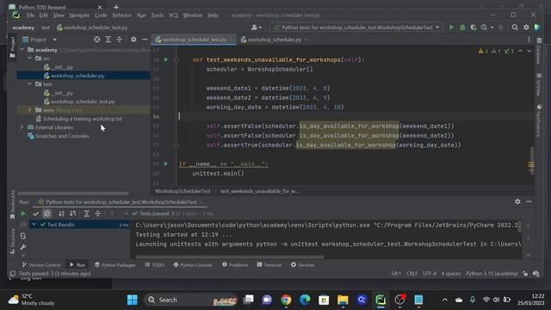The height and width of the screenshot is (310, 551).
Task: Open Scheduling a training workshop.txt file
Action: pyautogui.click(x=83, y=119)
